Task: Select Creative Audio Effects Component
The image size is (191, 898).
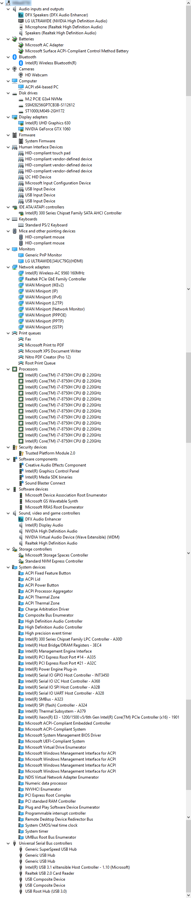Action: click(x=55, y=466)
